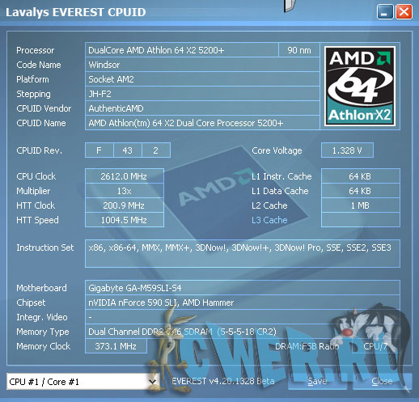This screenshot has width=419, height=402.
Task: Click the Socket AM2 platform value
Action: [x=202, y=79]
